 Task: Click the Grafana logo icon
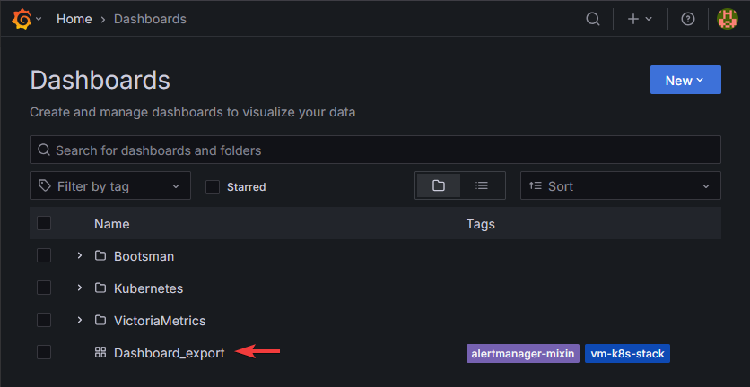click(x=22, y=19)
